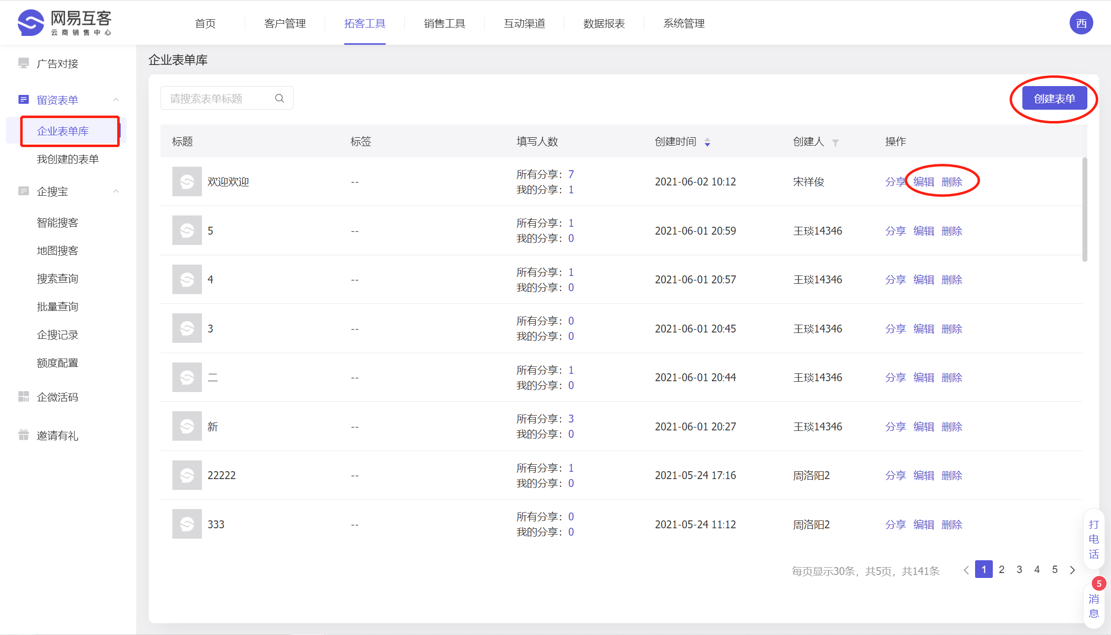Edit the form titled 333
This screenshot has height=635, width=1111.
923,524
